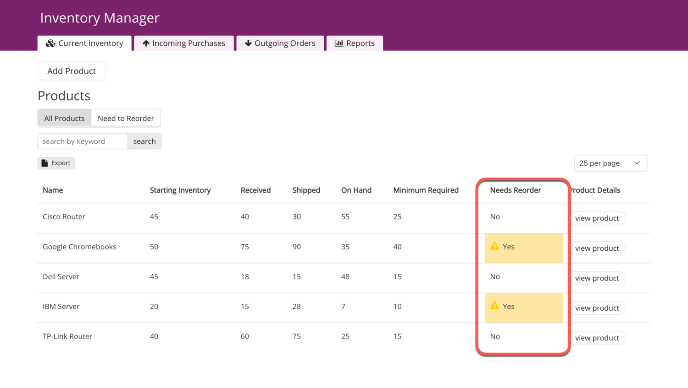
Task: Click inside the keyword search field
Action: 82,141
